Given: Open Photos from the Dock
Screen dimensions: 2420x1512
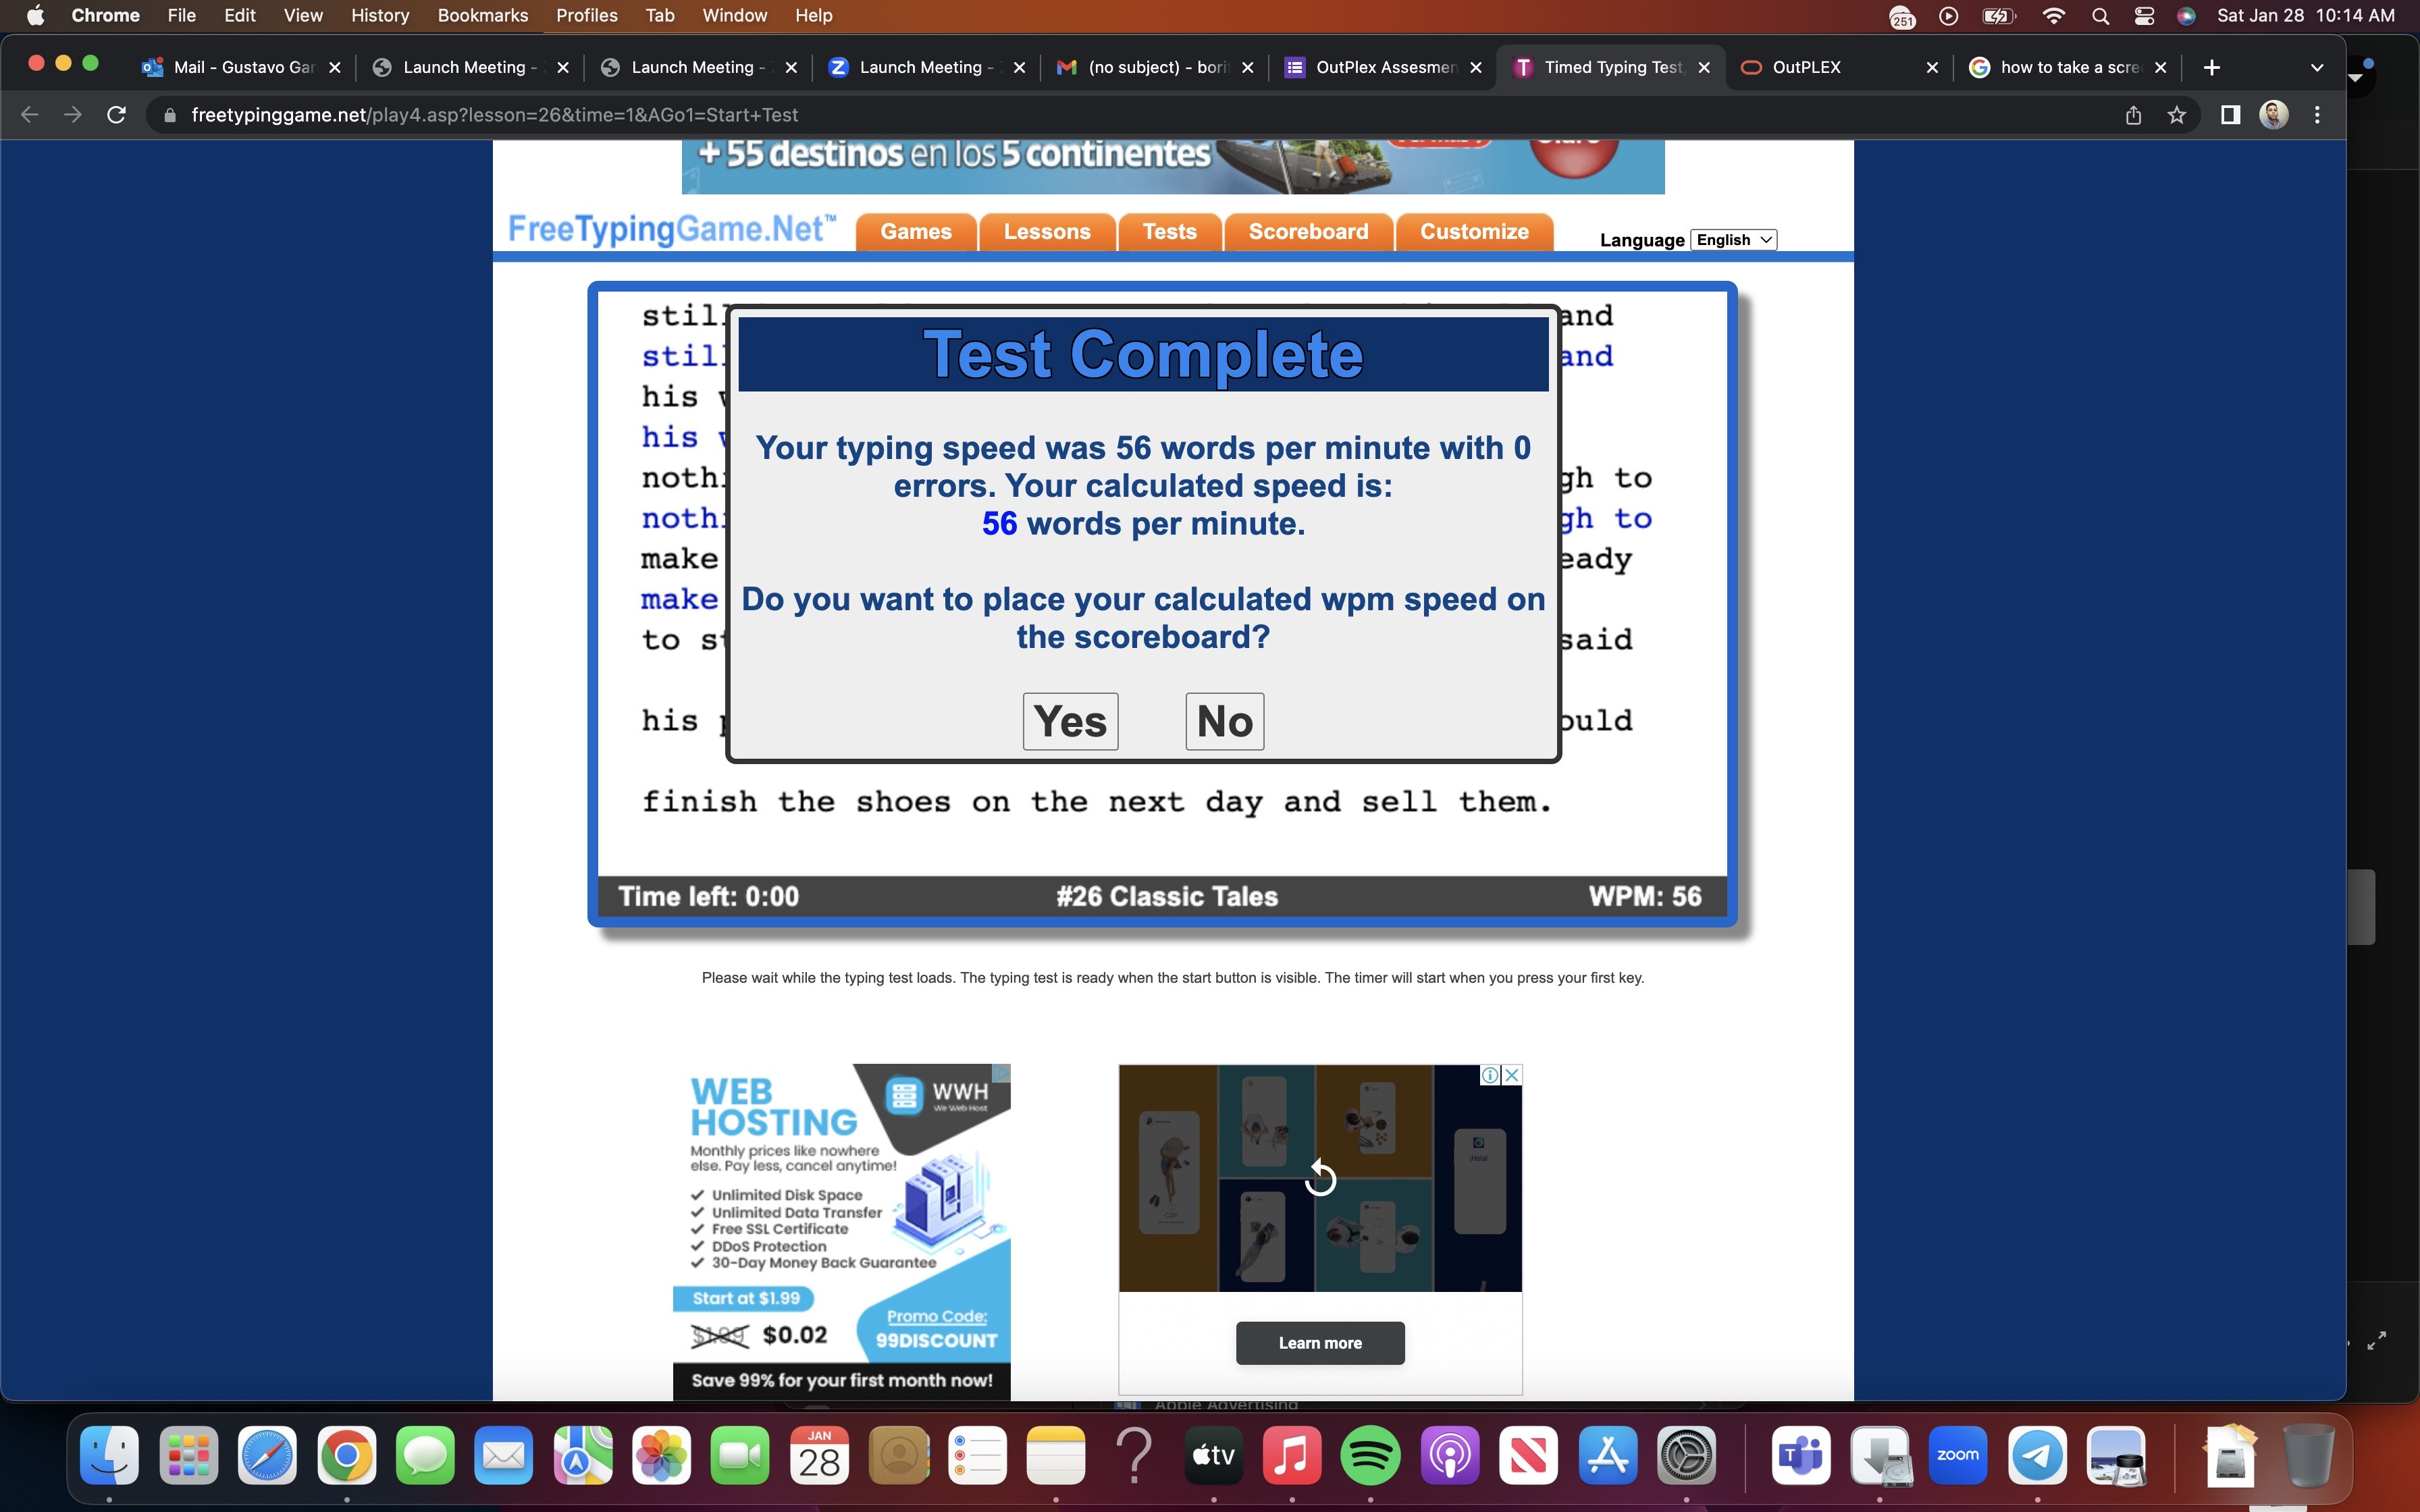Looking at the screenshot, I should pyautogui.click(x=661, y=1455).
